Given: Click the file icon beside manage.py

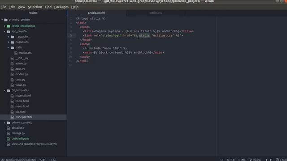Looking at the screenshot, I should pos(8,133).
